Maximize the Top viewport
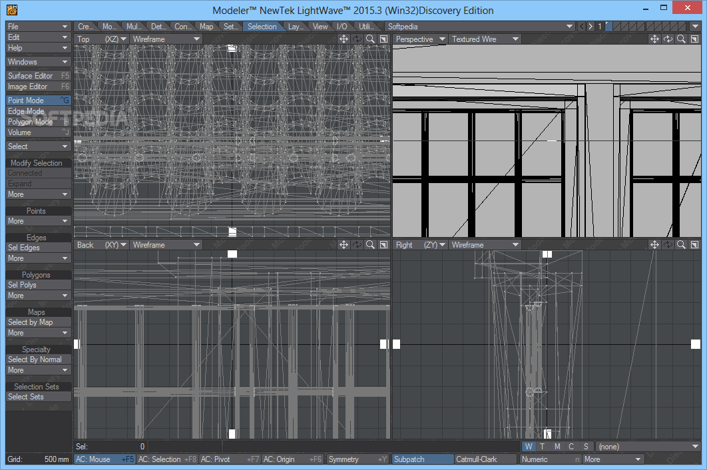Viewport: 707px width, 470px height. pyautogui.click(x=383, y=39)
